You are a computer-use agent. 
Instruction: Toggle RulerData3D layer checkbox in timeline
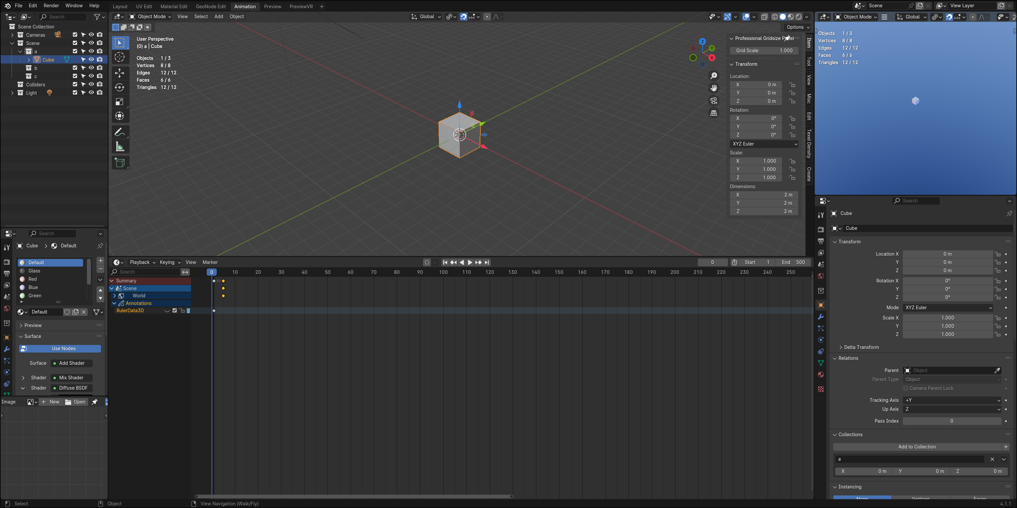(x=174, y=311)
